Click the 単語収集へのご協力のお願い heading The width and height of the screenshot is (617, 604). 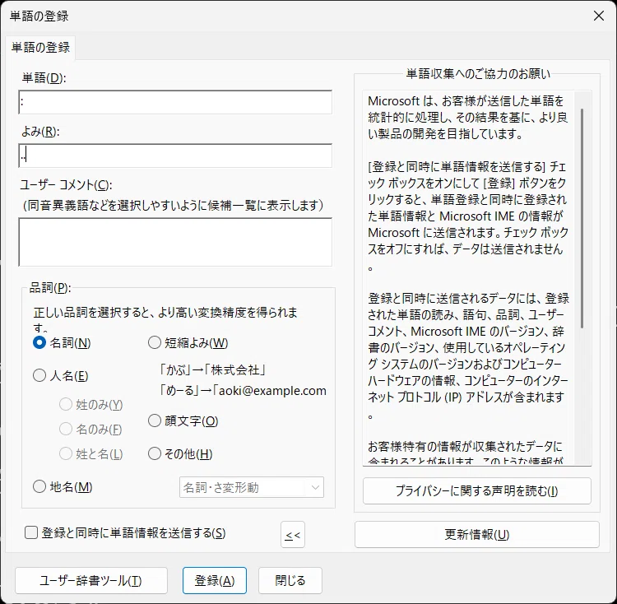[478, 73]
